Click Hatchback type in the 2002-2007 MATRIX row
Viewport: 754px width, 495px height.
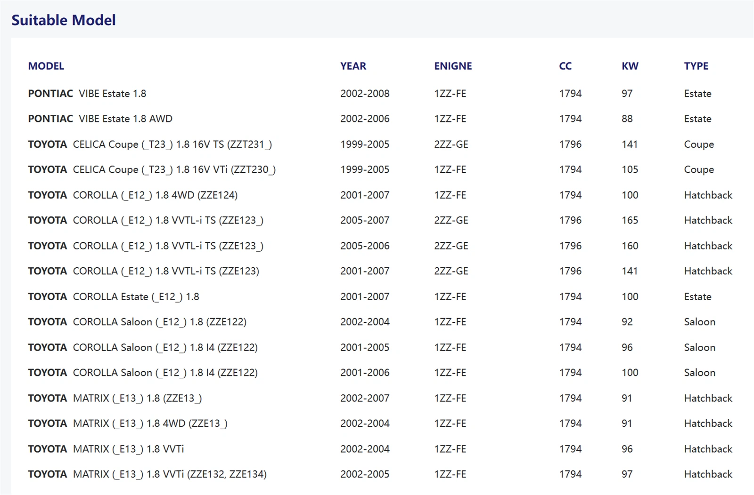(708, 399)
